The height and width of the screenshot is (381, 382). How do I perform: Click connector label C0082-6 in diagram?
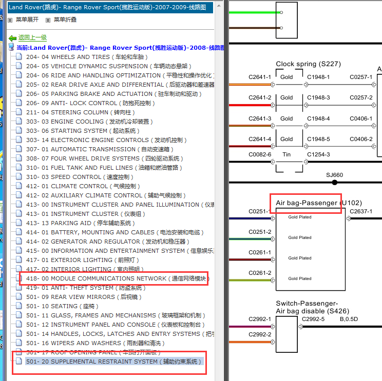pos(260,155)
